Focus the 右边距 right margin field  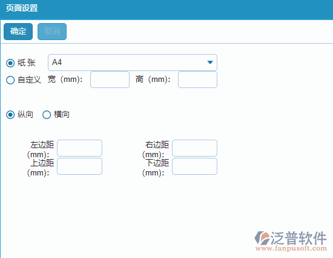tap(194, 148)
